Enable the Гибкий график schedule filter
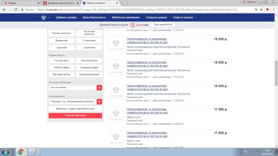The width and height of the screenshot is (278, 156). click(61, 67)
